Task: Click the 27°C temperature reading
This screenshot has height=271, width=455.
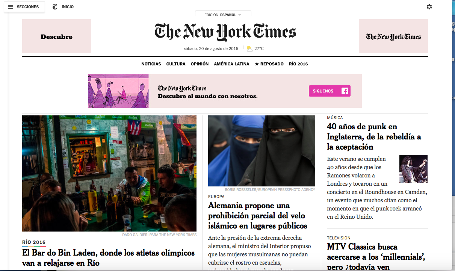Action: [x=259, y=48]
